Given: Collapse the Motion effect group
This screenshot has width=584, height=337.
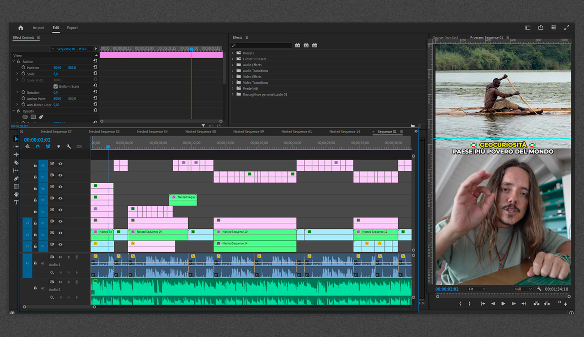Looking at the screenshot, I should tap(14, 61).
